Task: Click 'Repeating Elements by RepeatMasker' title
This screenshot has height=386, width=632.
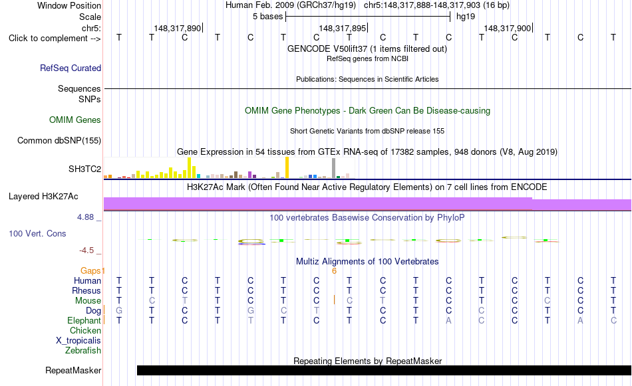Action: coord(367,361)
